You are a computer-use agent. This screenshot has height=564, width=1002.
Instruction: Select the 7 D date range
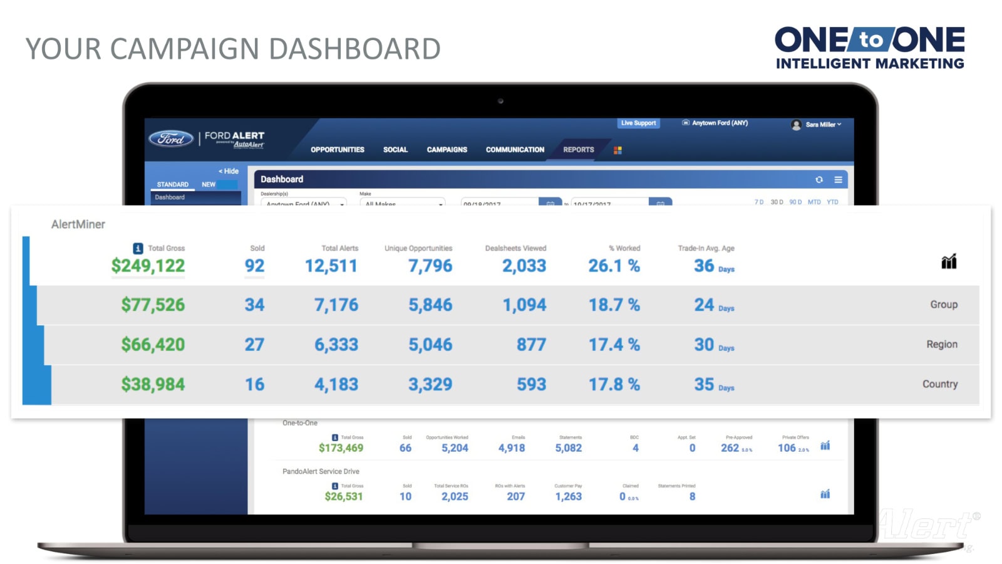click(x=759, y=202)
